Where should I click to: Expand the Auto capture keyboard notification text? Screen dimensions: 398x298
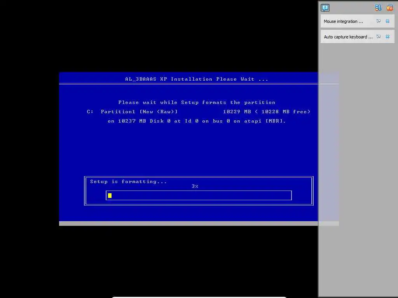(x=348, y=37)
